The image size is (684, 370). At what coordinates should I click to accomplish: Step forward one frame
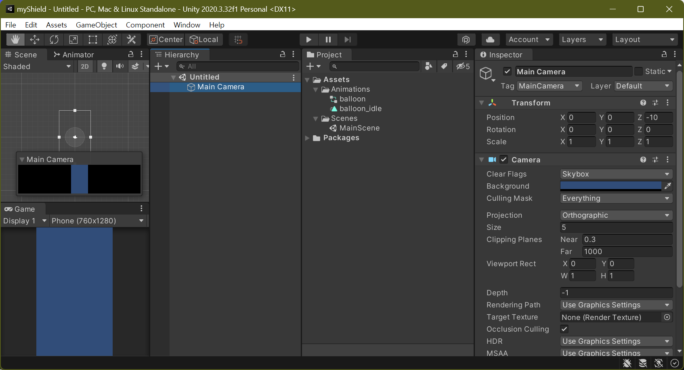348,40
